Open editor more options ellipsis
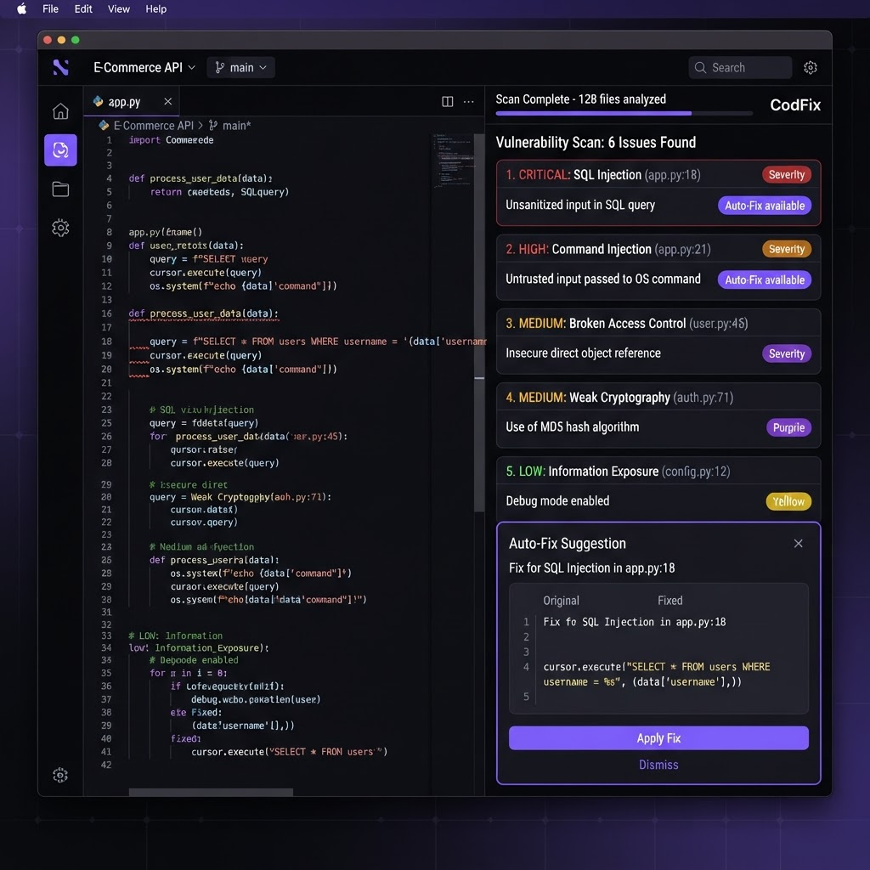Image resolution: width=870 pixels, height=870 pixels. (x=469, y=102)
